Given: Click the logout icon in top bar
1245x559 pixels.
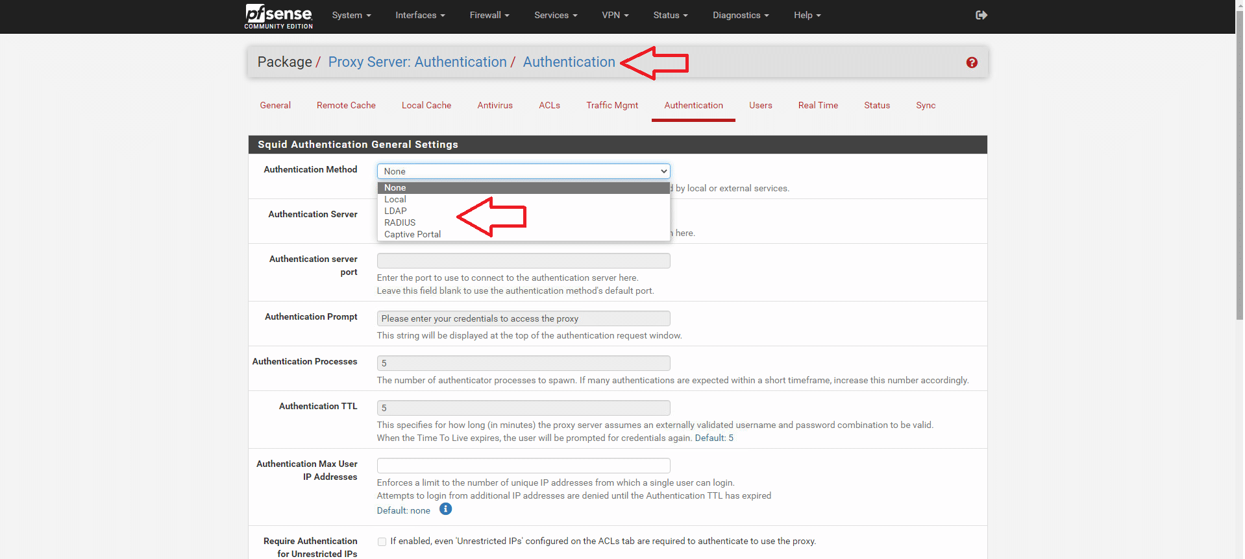Looking at the screenshot, I should [981, 15].
